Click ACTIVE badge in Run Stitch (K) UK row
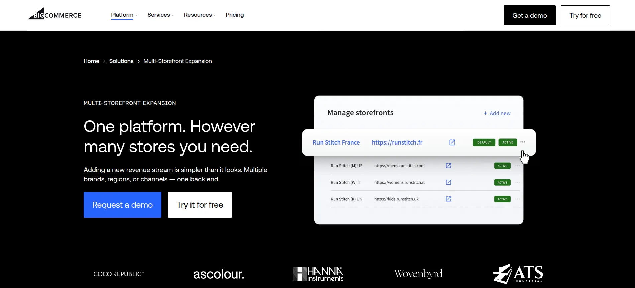The image size is (635, 288). click(x=502, y=199)
